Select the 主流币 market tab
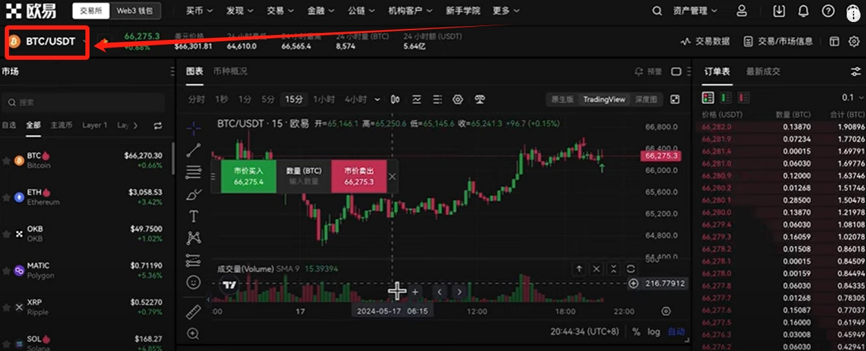 (61, 126)
